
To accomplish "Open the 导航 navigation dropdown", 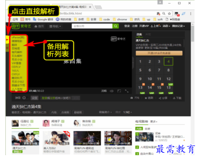I will click(55, 26).
